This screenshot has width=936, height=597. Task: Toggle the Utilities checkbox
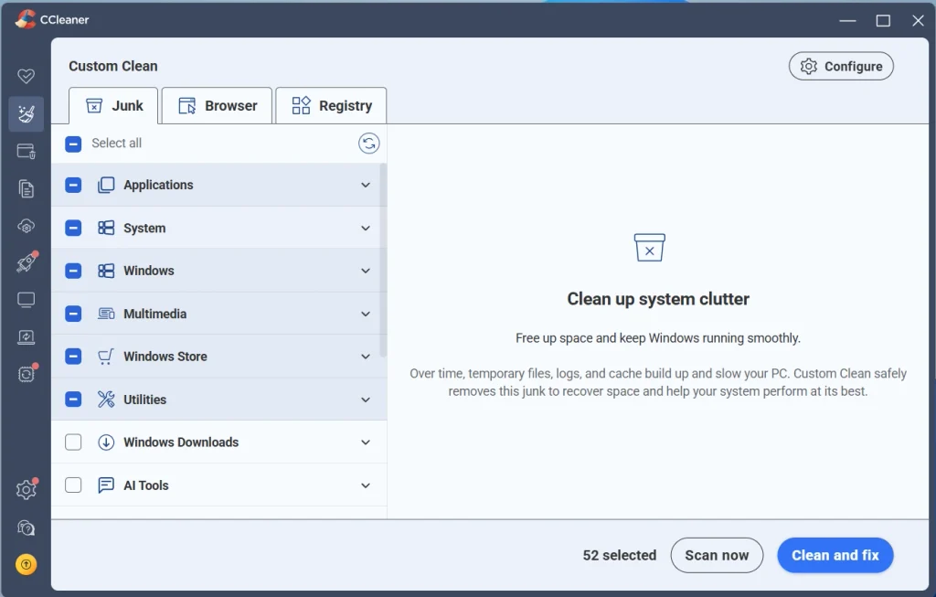pos(73,399)
